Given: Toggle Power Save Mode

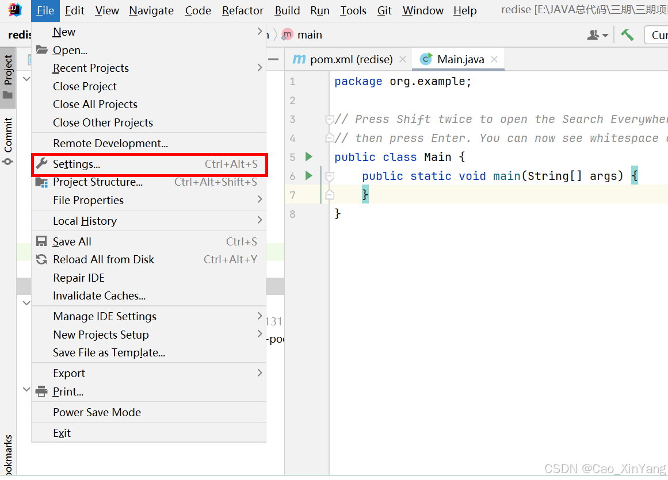Looking at the screenshot, I should tap(148, 412).
